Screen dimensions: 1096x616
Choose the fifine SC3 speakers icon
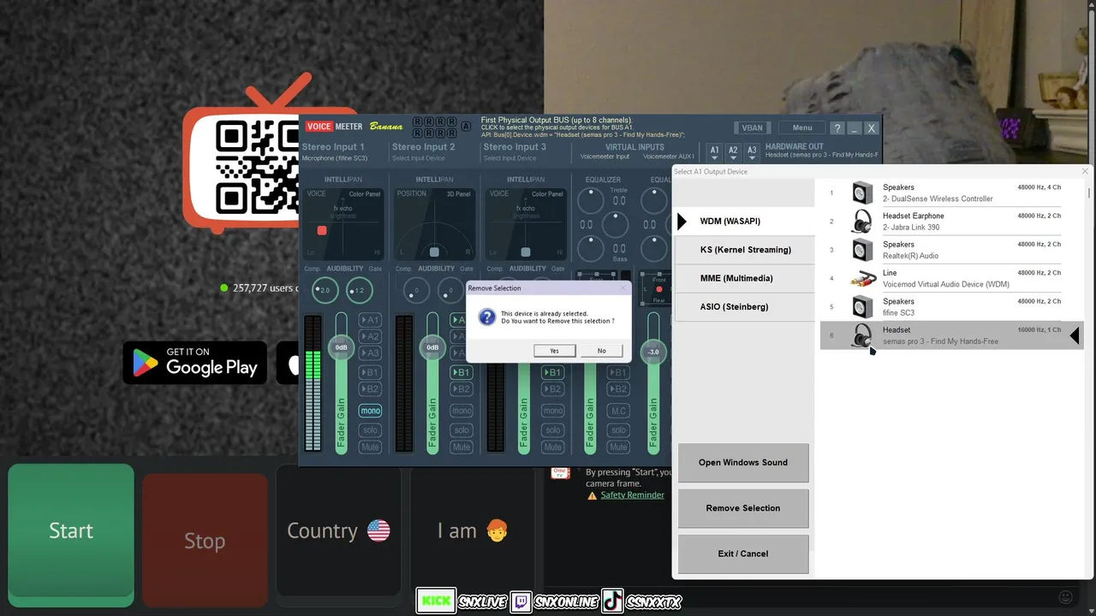862,306
